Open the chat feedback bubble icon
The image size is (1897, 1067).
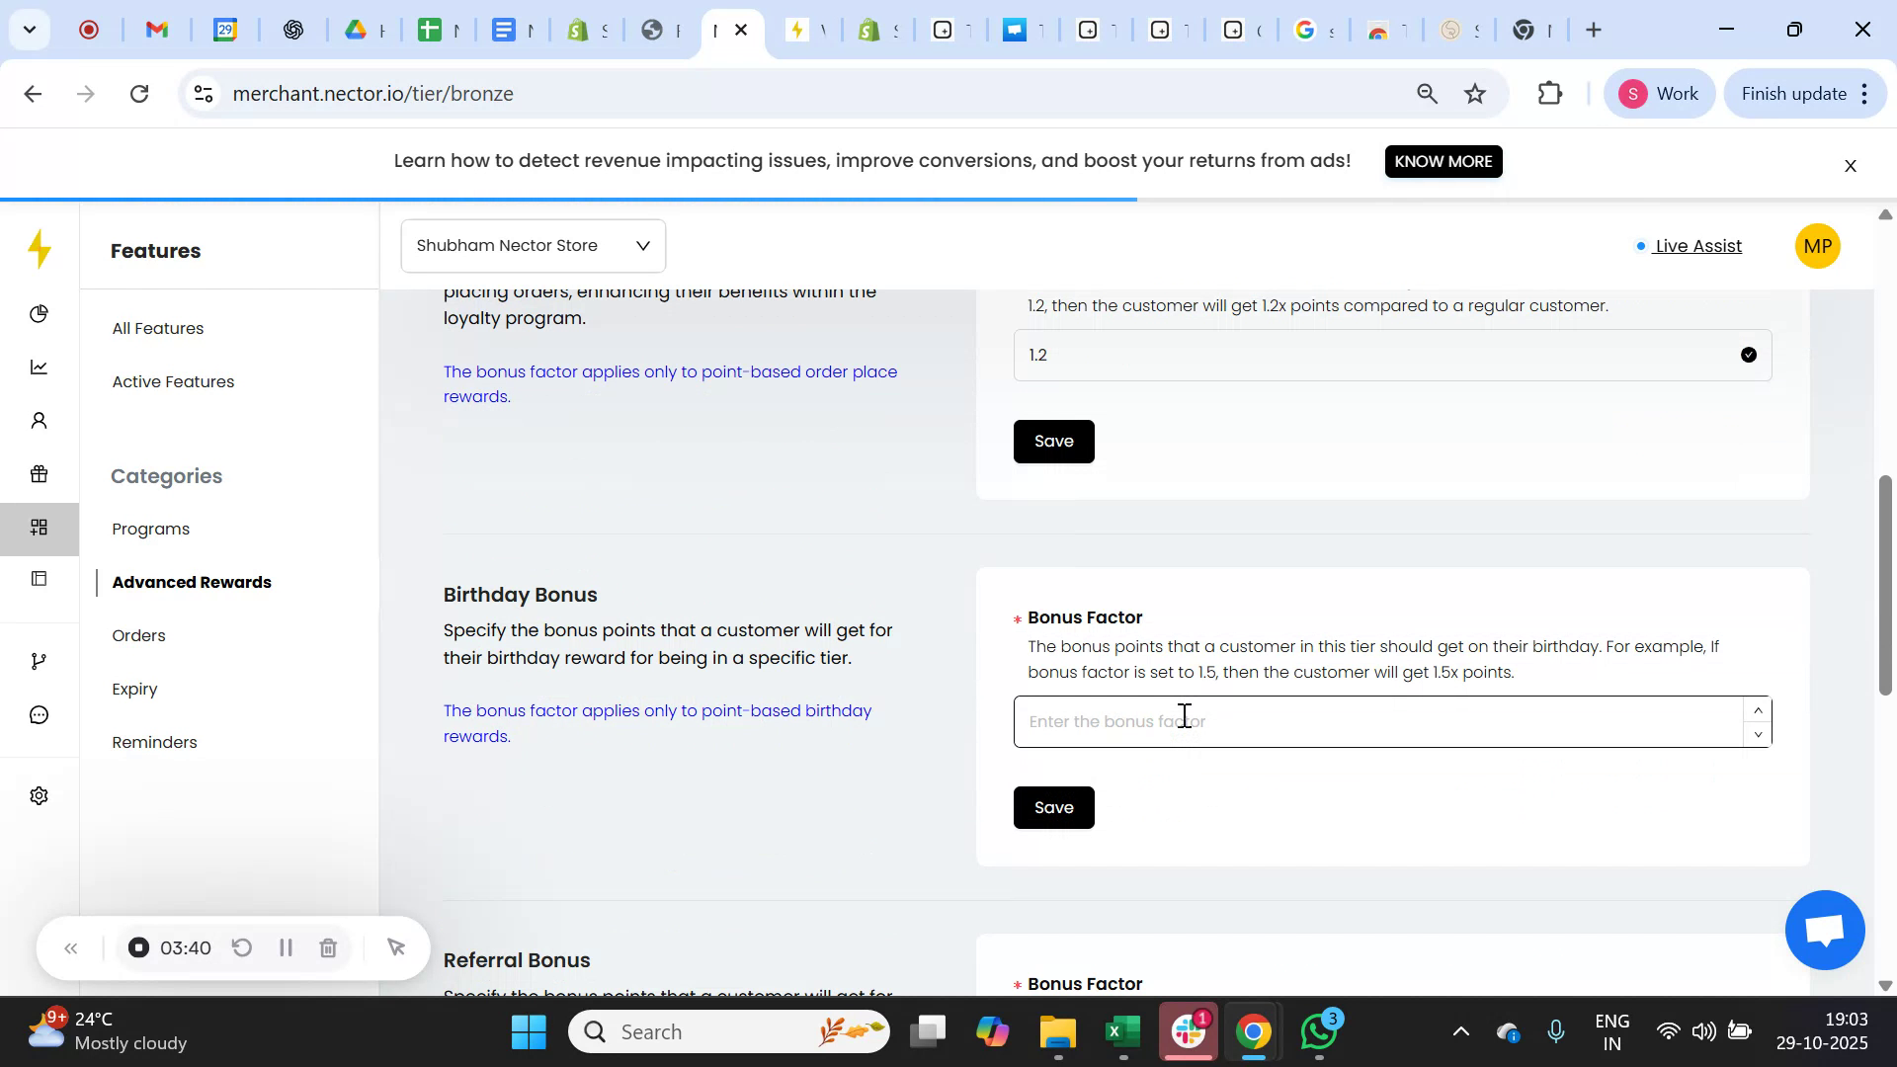40,714
